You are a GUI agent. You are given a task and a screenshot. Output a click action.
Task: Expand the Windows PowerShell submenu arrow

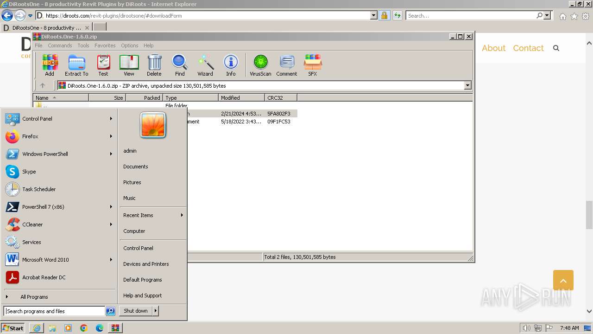tap(111, 154)
